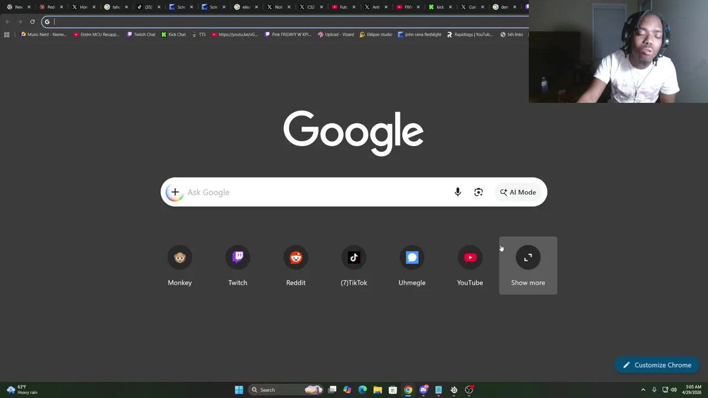Open the (7)TikTok shortcut tile
708x398 pixels.
tap(354, 266)
